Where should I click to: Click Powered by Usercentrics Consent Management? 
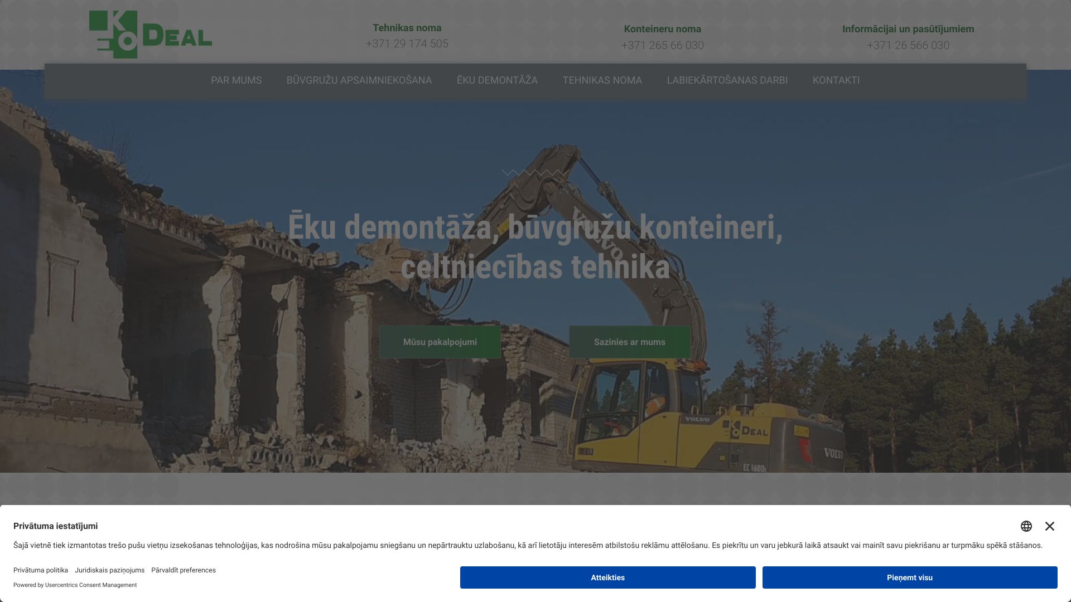click(75, 585)
